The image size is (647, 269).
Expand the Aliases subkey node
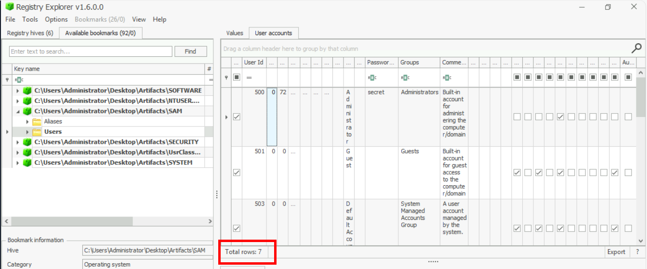(x=27, y=122)
